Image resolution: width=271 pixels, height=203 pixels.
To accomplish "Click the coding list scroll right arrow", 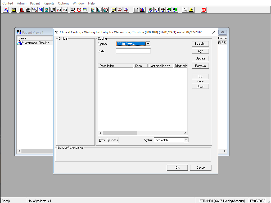I will [185, 133].
